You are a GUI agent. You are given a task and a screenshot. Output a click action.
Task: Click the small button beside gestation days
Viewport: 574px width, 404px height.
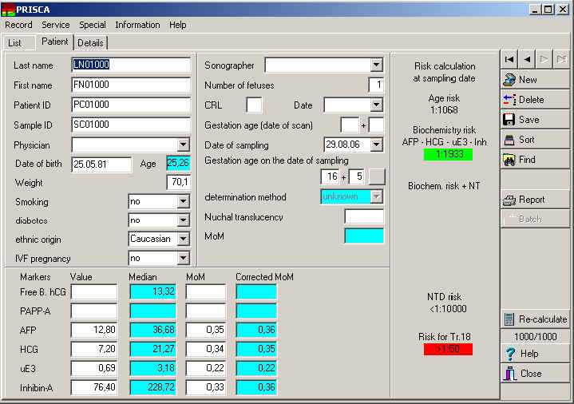click(377, 177)
